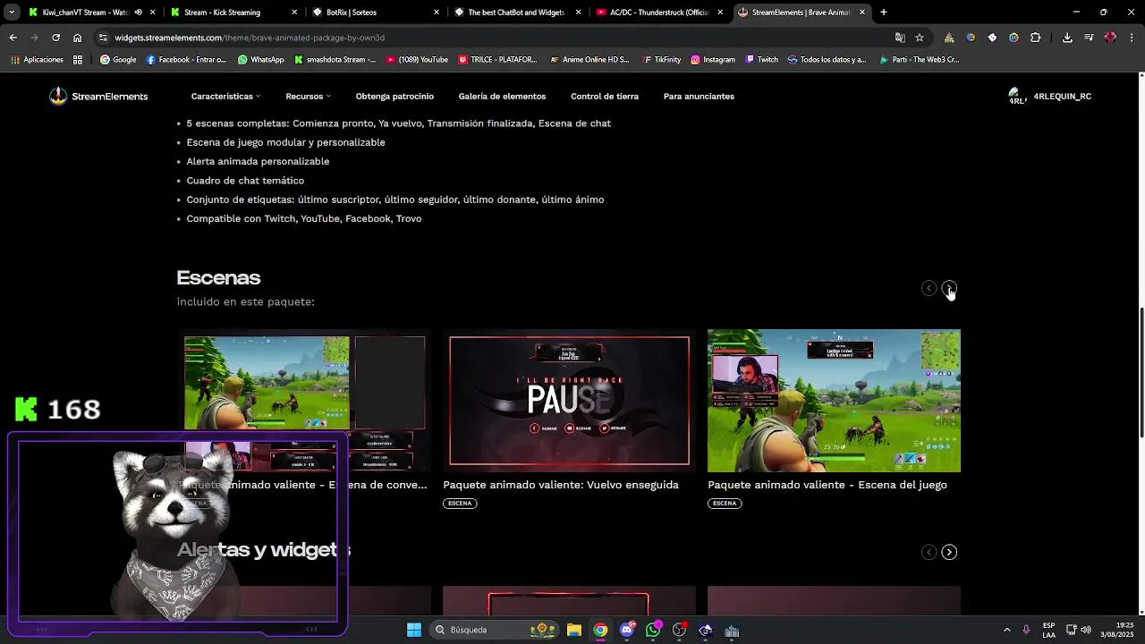Close the AC/DC - Thunderstruck tab
The image size is (1145, 644).
(720, 13)
